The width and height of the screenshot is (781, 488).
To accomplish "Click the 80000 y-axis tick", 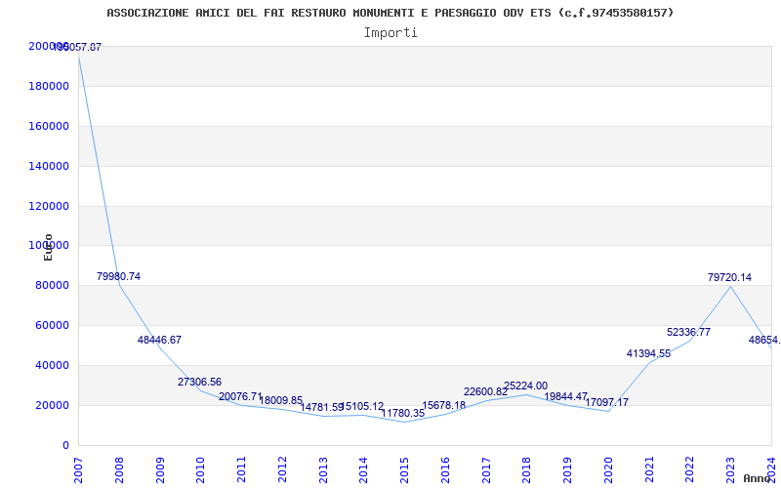I will [x=52, y=286].
